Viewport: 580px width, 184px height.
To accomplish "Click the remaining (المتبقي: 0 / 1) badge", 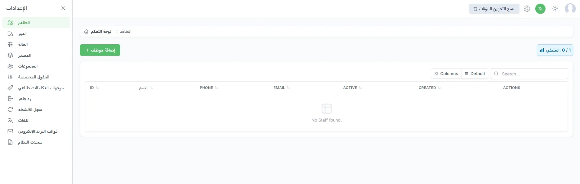I will (555, 50).
